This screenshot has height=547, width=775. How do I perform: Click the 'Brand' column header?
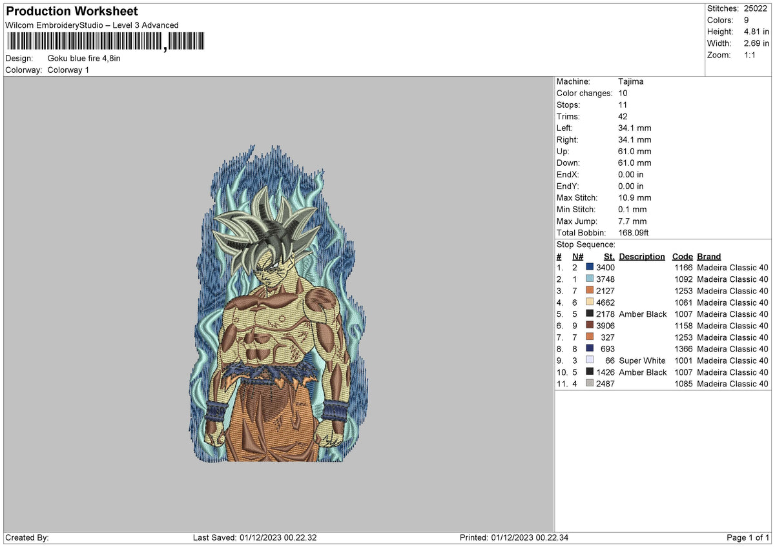708,256
